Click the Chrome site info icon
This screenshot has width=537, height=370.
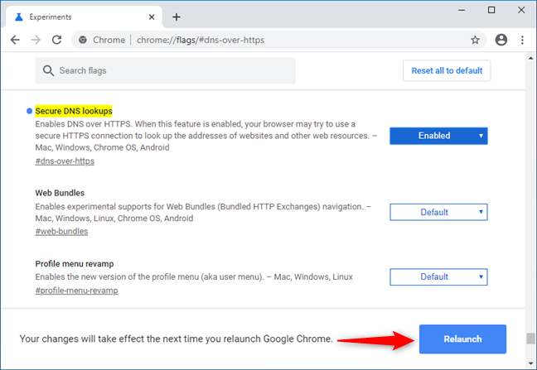tap(83, 40)
